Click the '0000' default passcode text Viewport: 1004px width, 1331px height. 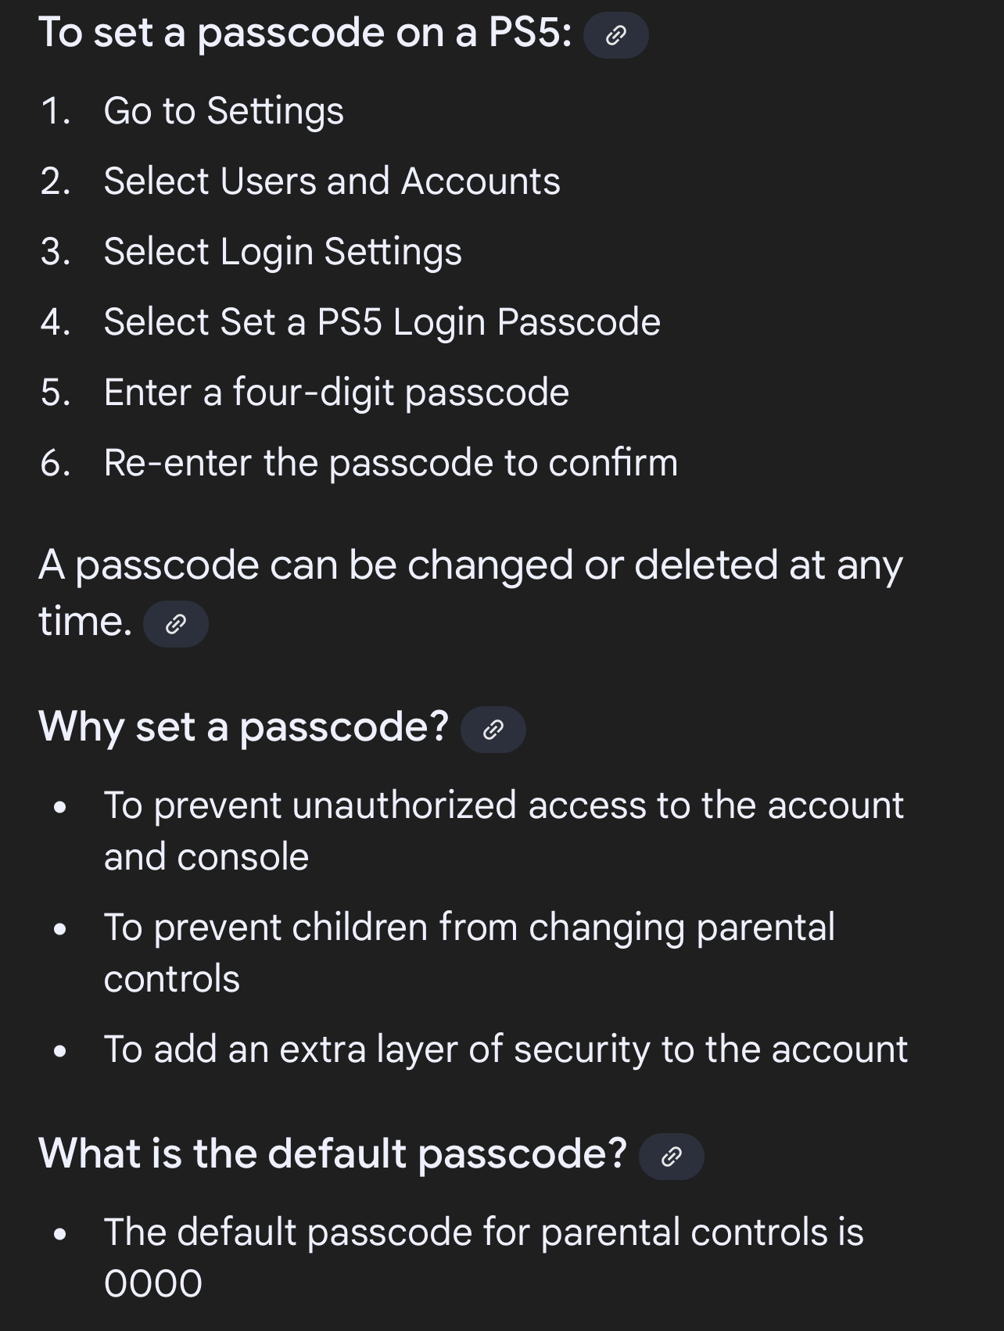point(153,1283)
